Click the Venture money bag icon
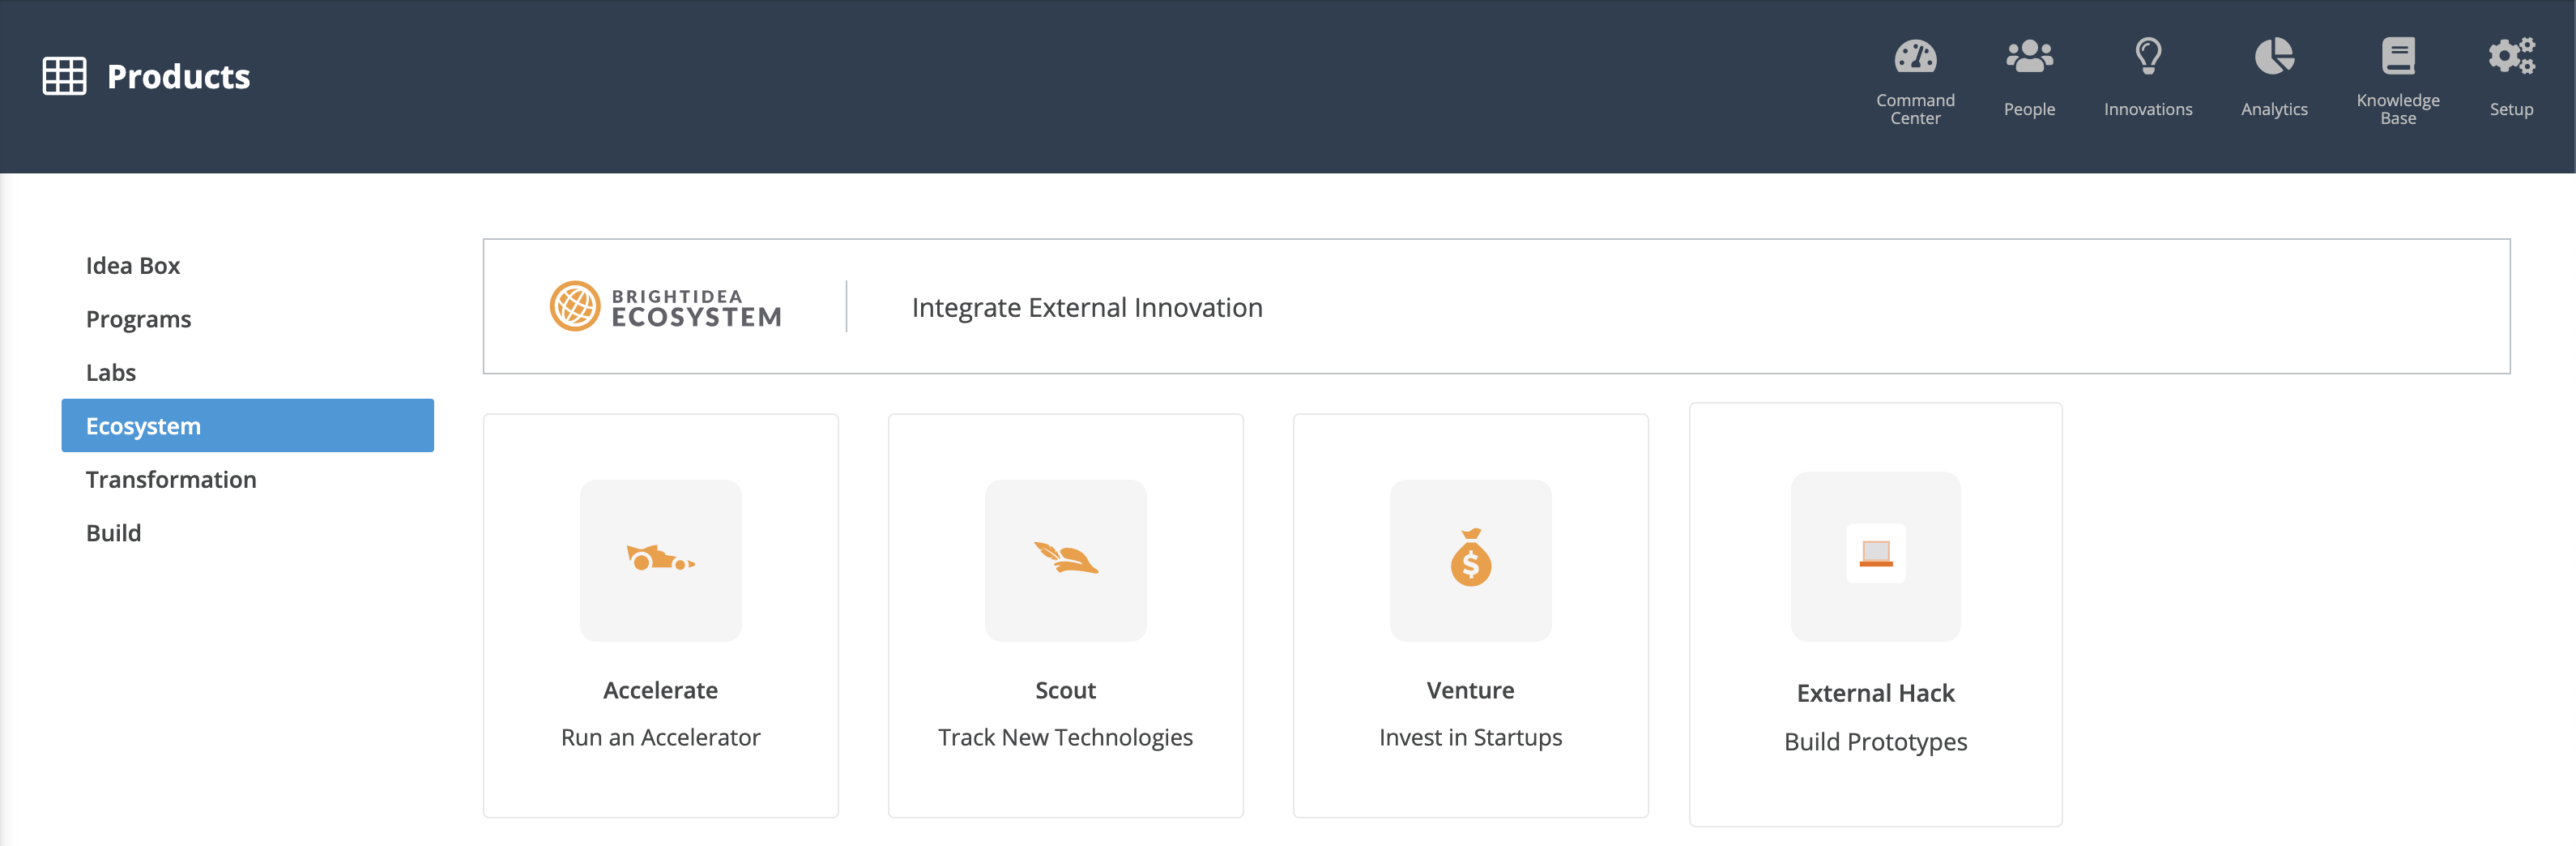 (x=1471, y=558)
